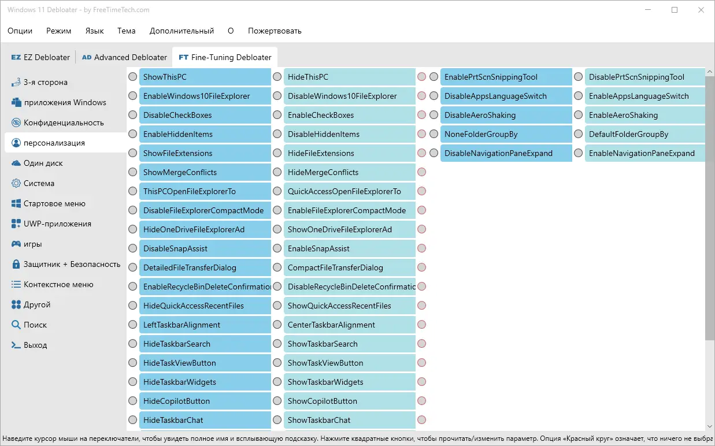The image size is (715, 446).
Task: Open the Язык menu
Action: coord(94,31)
